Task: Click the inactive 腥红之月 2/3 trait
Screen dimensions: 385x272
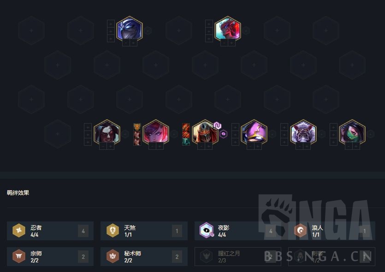Action: point(237,256)
